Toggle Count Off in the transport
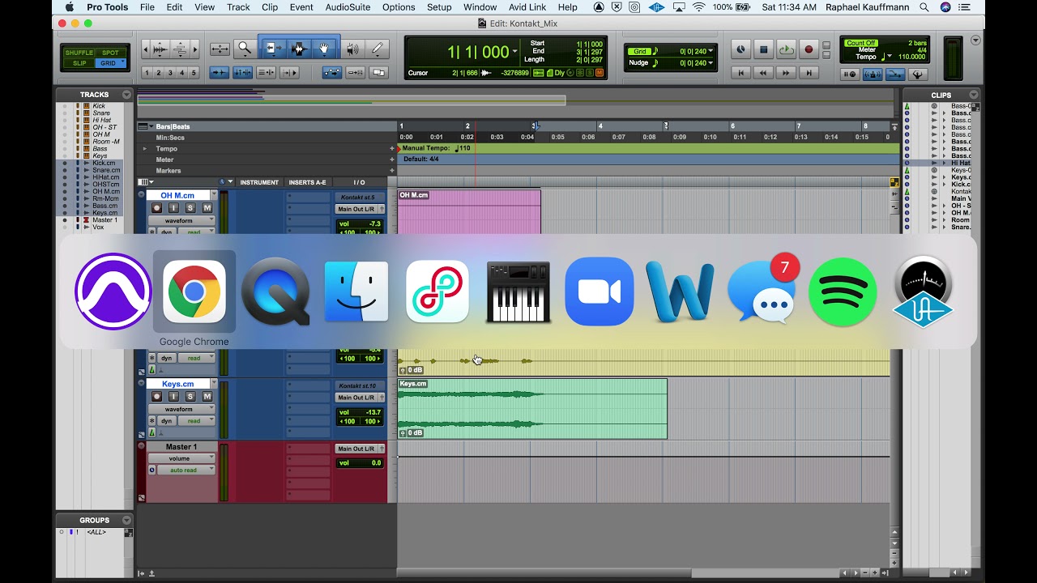 click(861, 43)
